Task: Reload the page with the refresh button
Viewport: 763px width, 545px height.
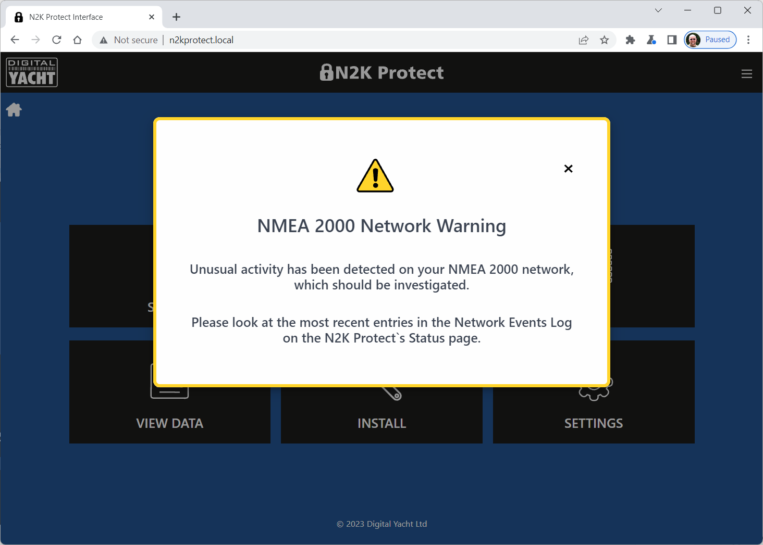Action: click(x=57, y=40)
